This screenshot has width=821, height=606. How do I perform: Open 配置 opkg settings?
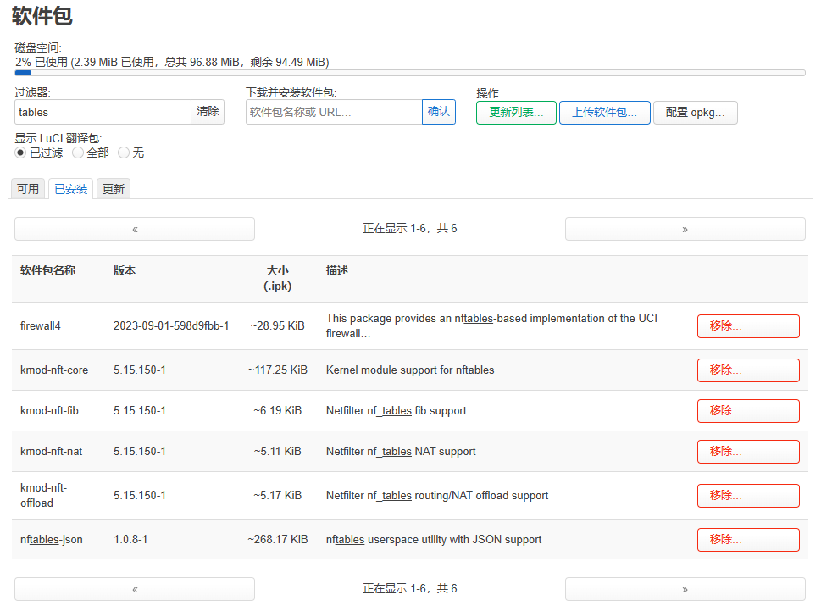click(x=695, y=113)
